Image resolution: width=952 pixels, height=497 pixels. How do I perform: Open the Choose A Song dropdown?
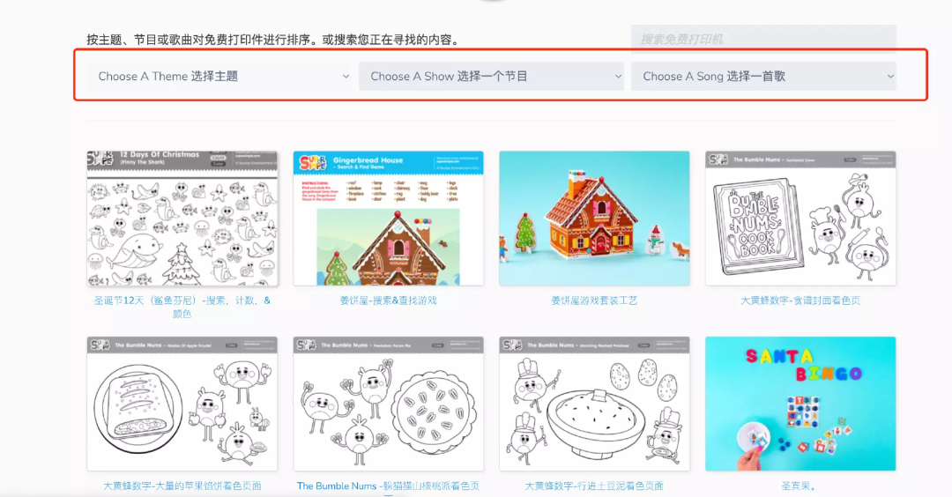763,77
